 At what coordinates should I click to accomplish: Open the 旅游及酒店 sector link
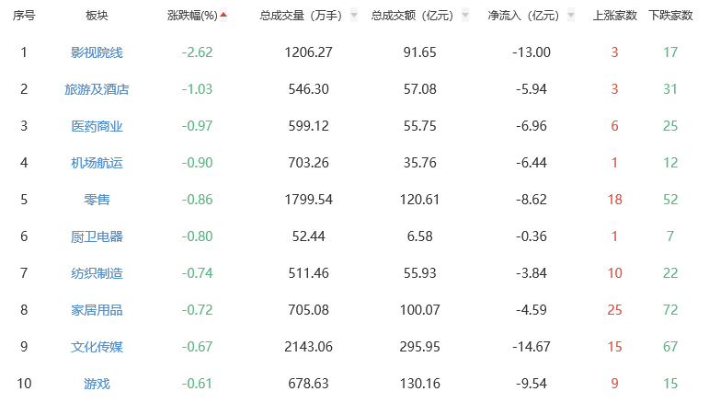(97, 89)
